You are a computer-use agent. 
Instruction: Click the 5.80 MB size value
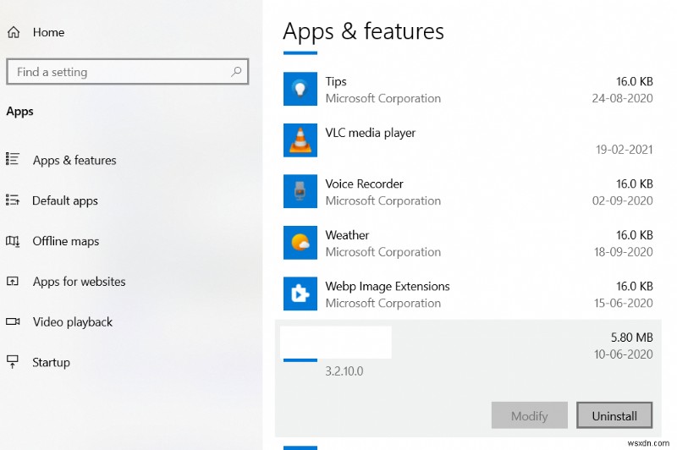click(x=631, y=337)
